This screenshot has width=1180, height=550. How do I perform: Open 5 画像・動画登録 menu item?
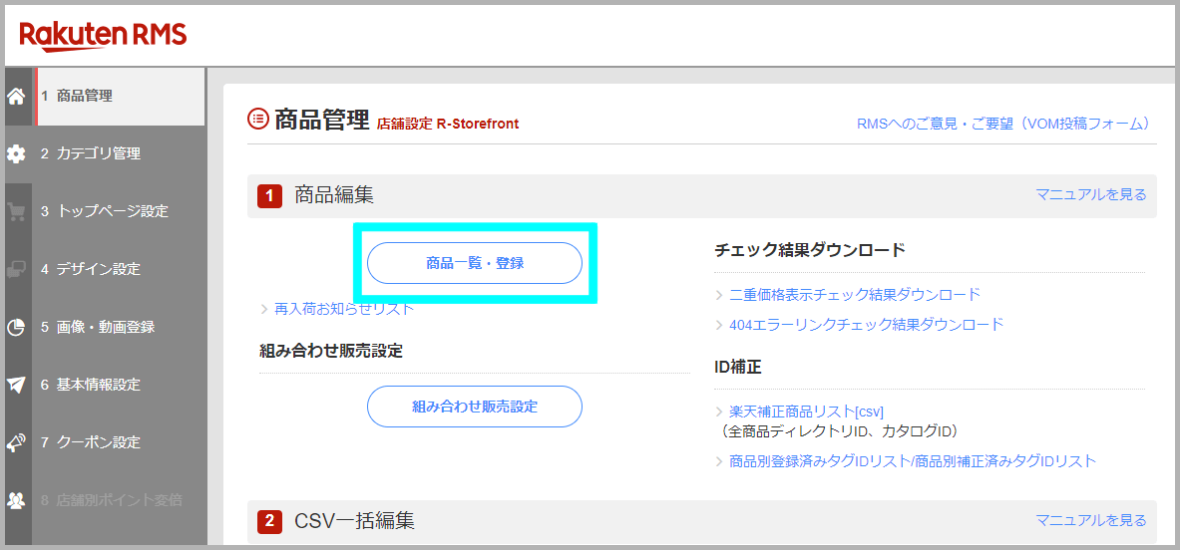point(120,327)
